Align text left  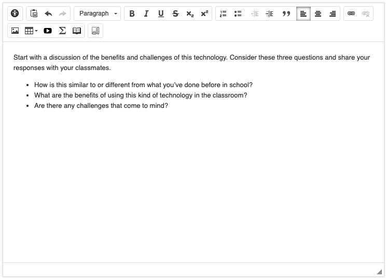point(304,13)
